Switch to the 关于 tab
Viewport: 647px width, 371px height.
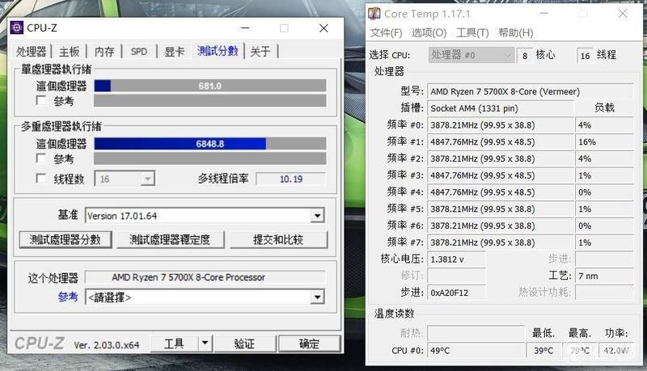coord(260,52)
